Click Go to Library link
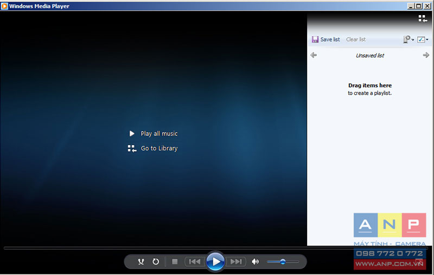 pos(159,148)
